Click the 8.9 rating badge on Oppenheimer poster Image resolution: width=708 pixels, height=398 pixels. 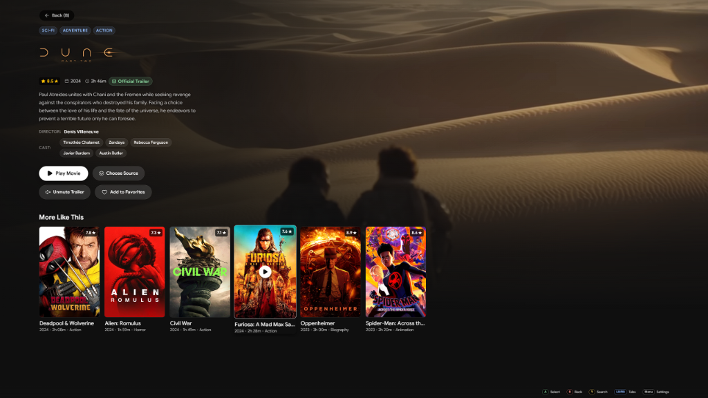click(x=352, y=233)
